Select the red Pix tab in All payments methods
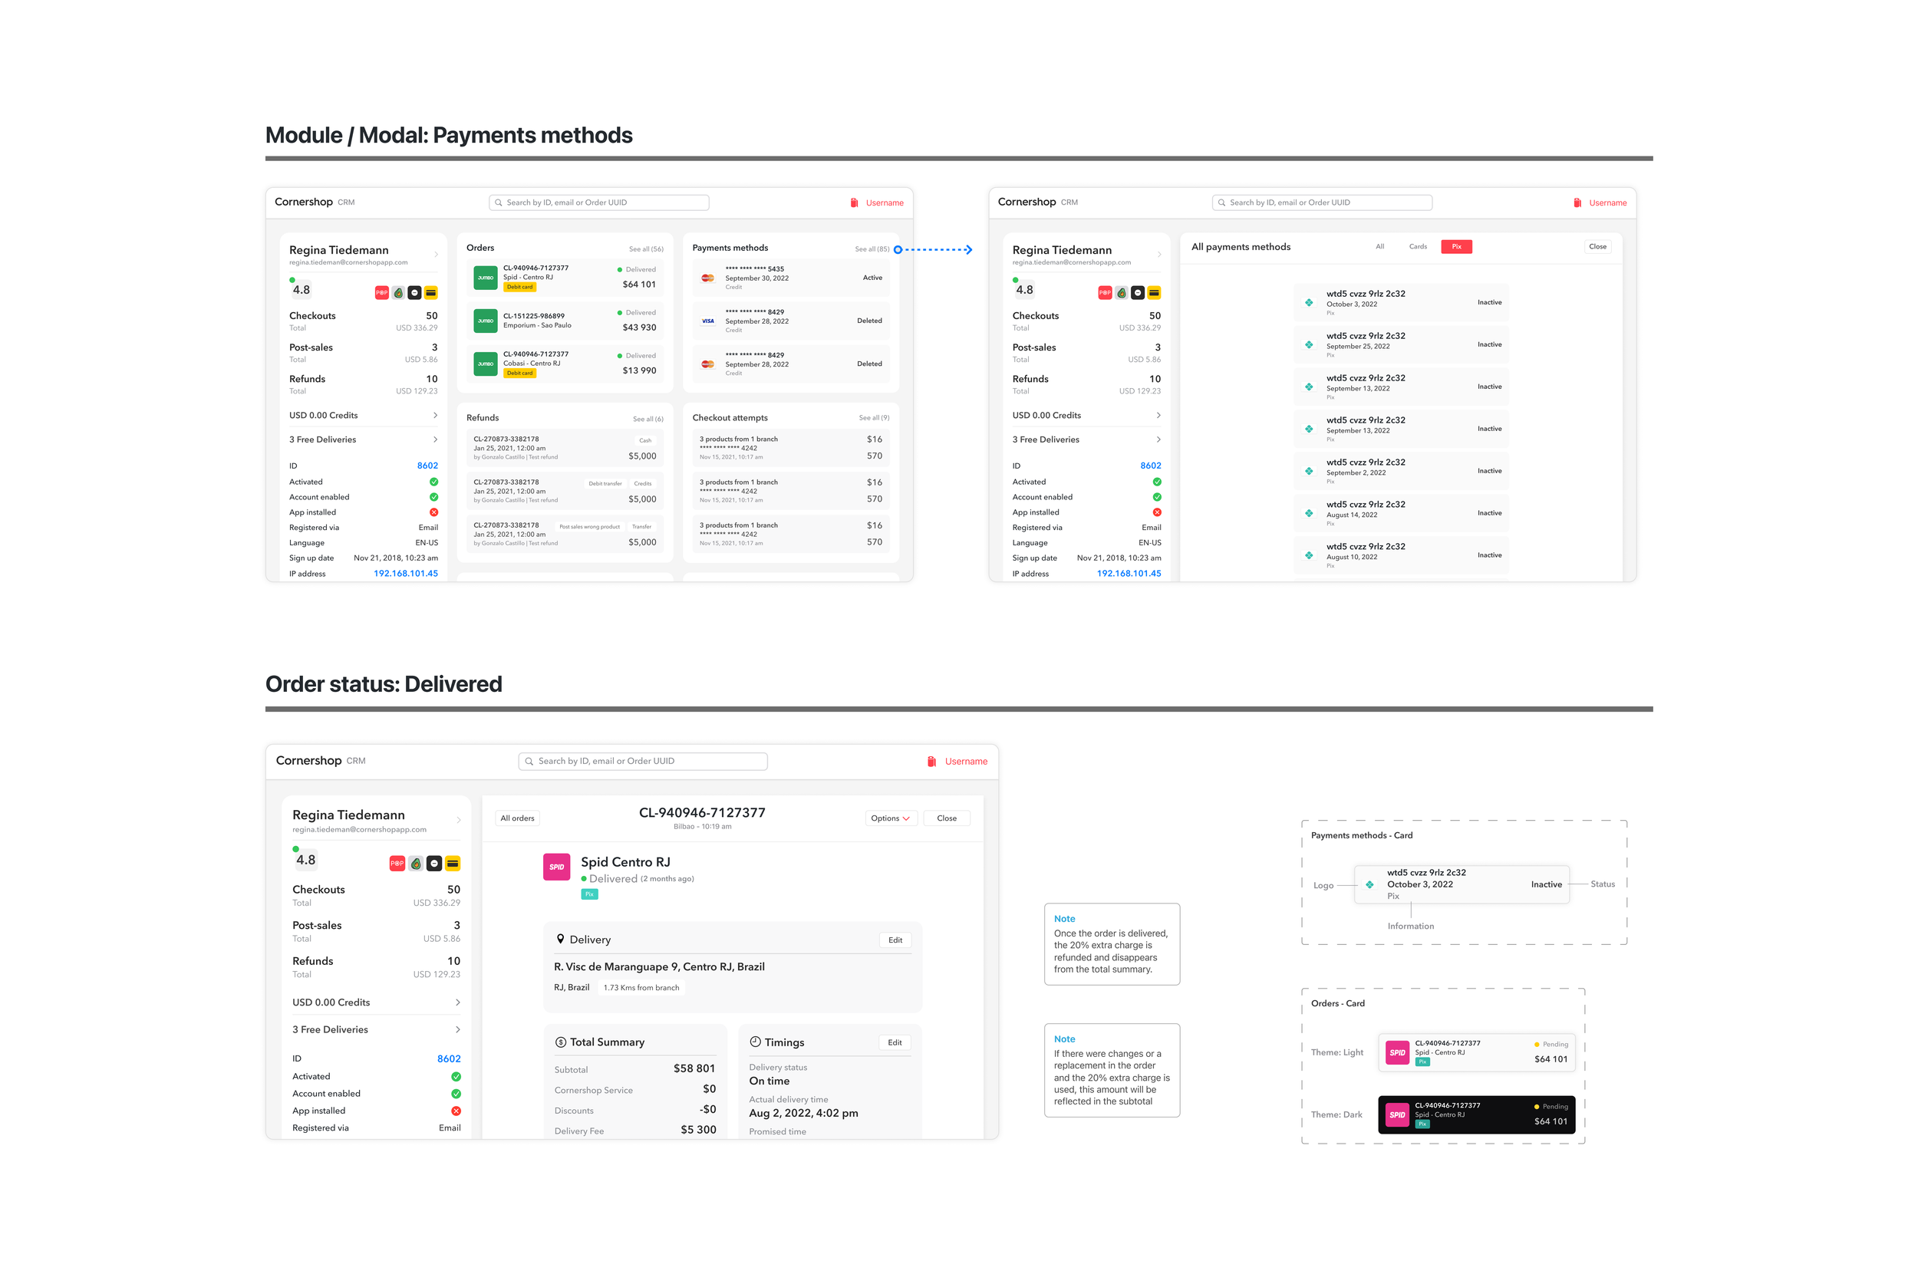 click(x=1455, y=247)
